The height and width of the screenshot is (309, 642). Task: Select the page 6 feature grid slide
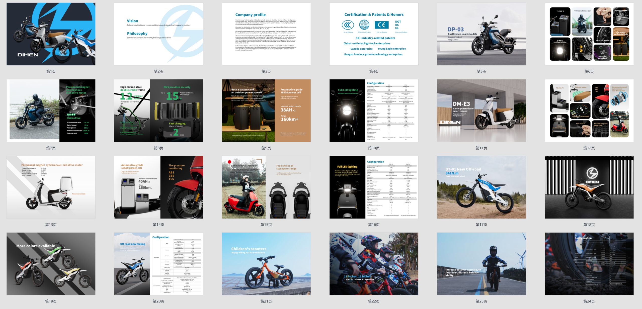tap(589, 34)
